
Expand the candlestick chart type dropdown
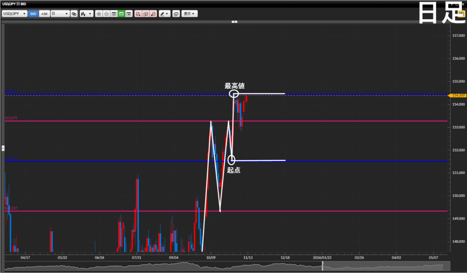(86, 14)
